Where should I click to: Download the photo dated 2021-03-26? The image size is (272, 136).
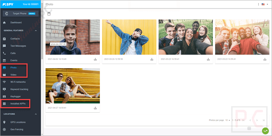152,59
